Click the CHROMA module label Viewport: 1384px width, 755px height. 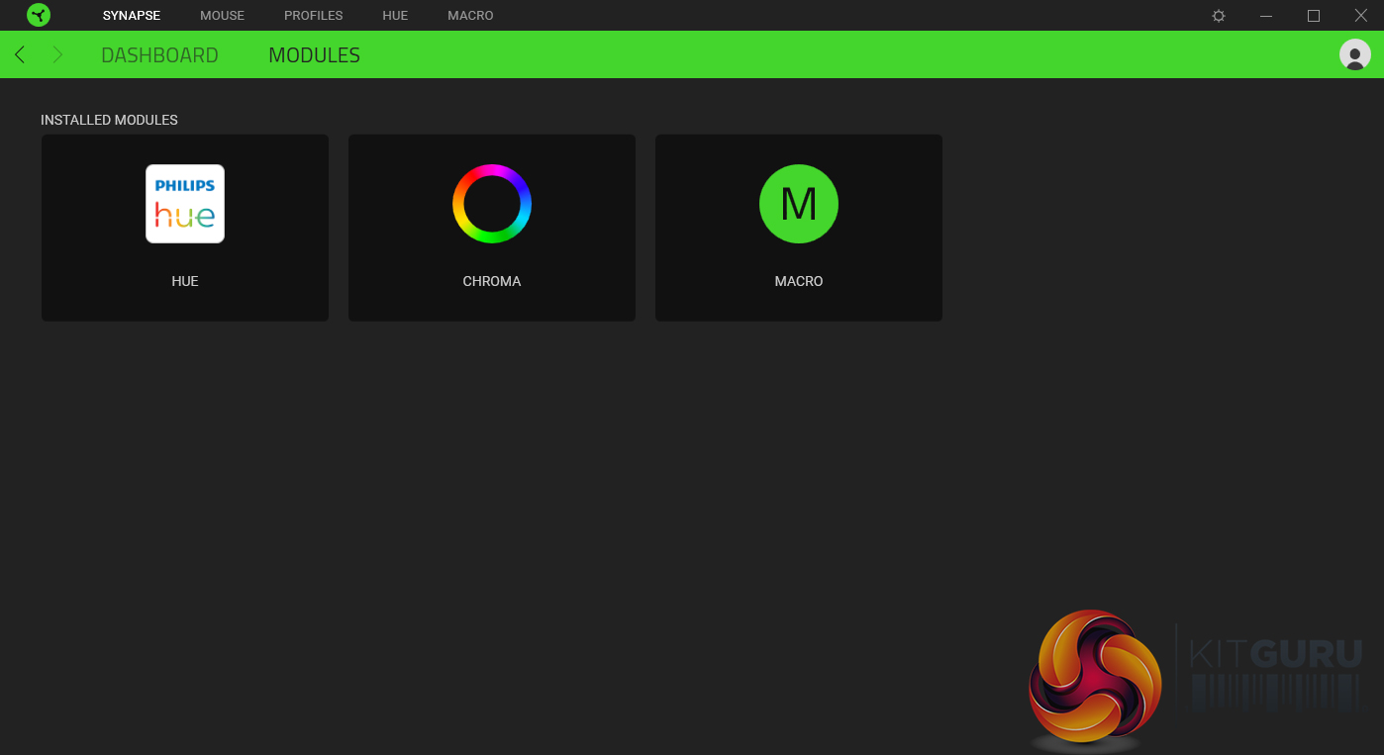click(492, 281)
